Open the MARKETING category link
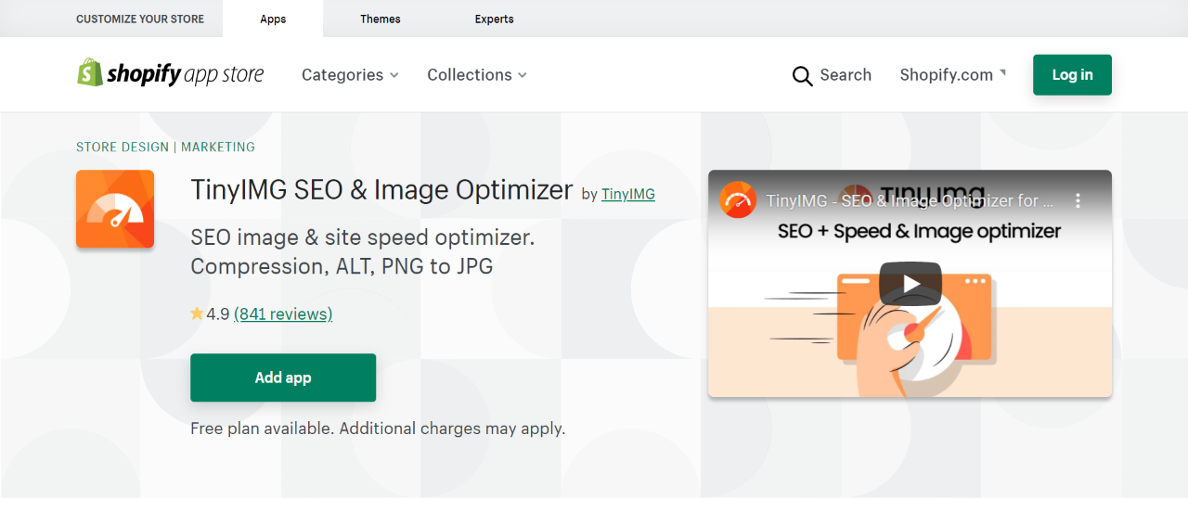 tap(218, 147)
